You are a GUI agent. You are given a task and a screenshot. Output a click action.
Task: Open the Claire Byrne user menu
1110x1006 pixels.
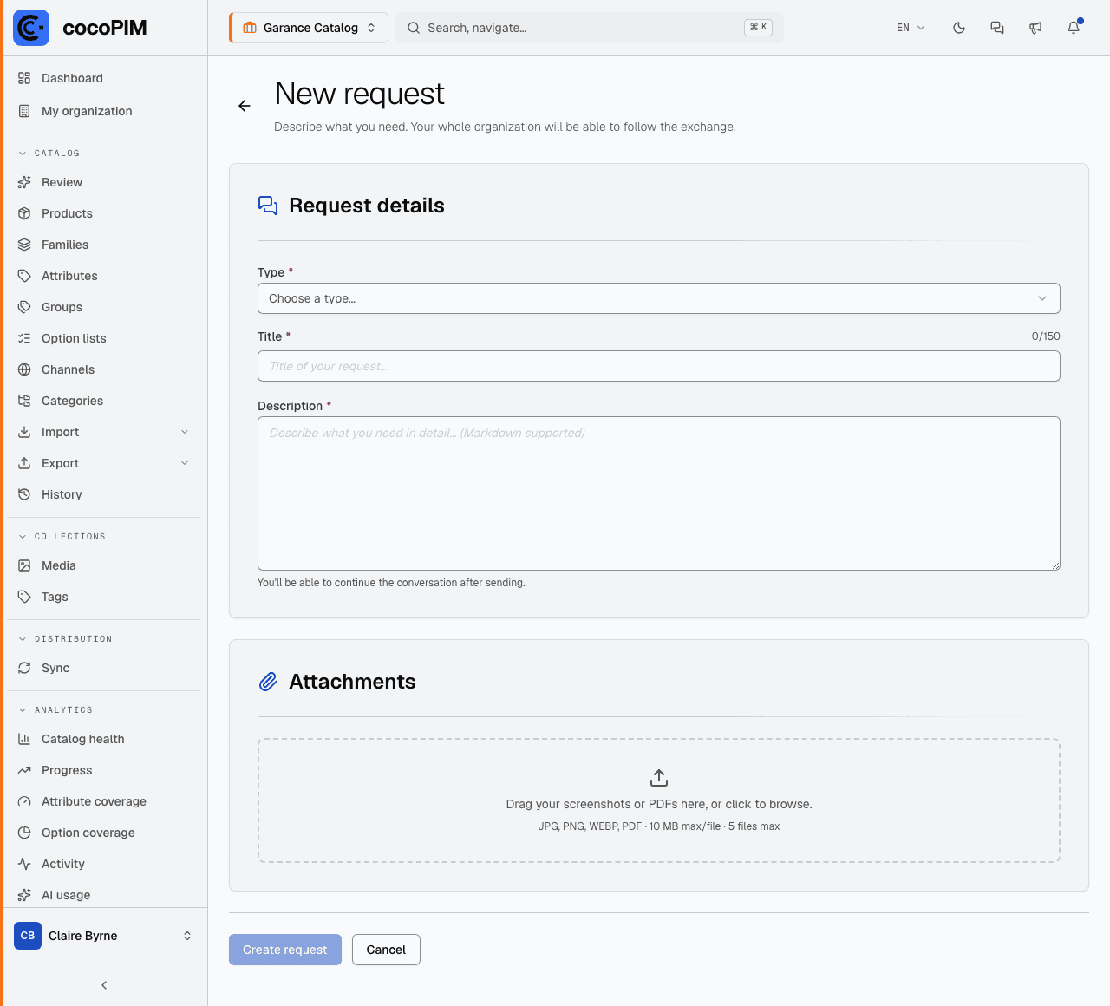pyautogui.click(x=104, y=936)
